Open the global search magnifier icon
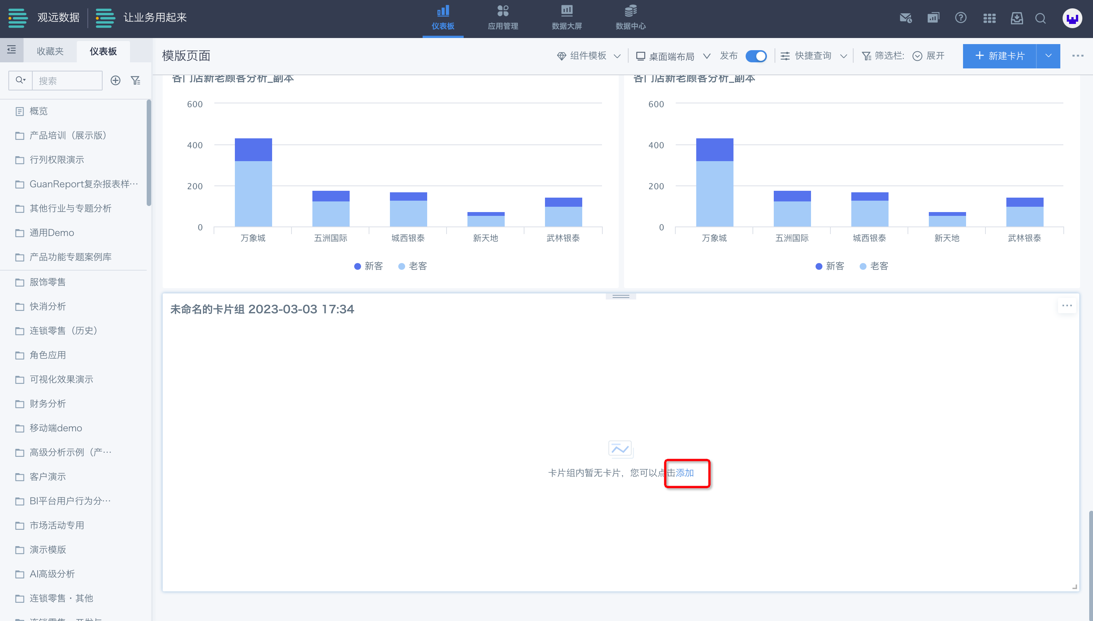 [x=1041, y=18]
